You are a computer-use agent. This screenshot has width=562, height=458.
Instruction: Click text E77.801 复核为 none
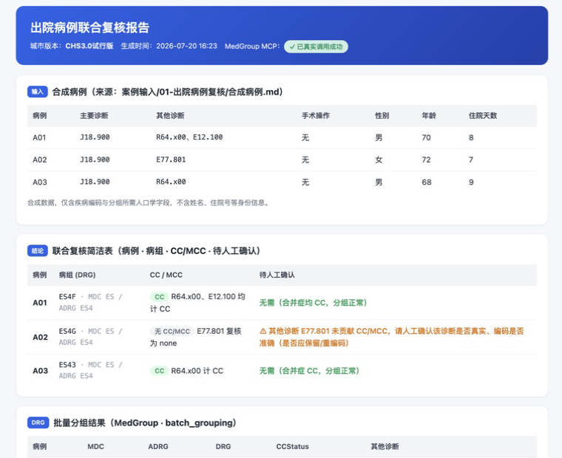[196, 337]
